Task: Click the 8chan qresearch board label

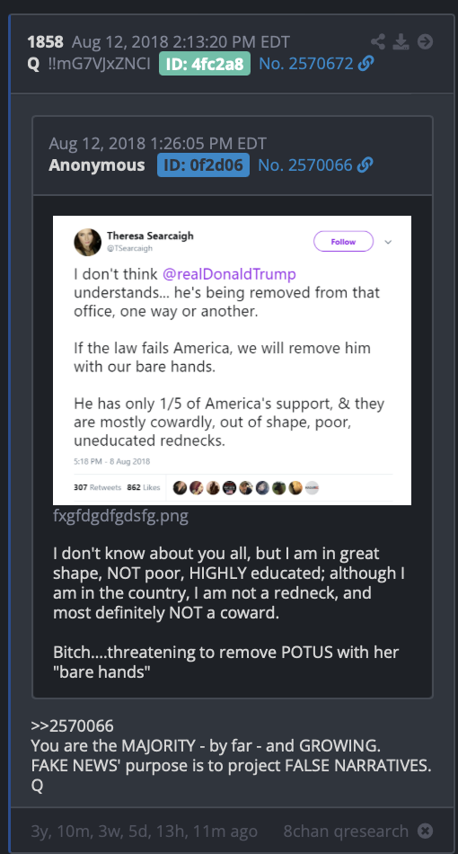Action: coord(346,832)
